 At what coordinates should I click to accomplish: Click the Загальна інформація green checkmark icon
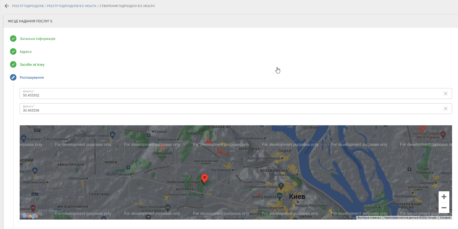[x=13, y=39]
